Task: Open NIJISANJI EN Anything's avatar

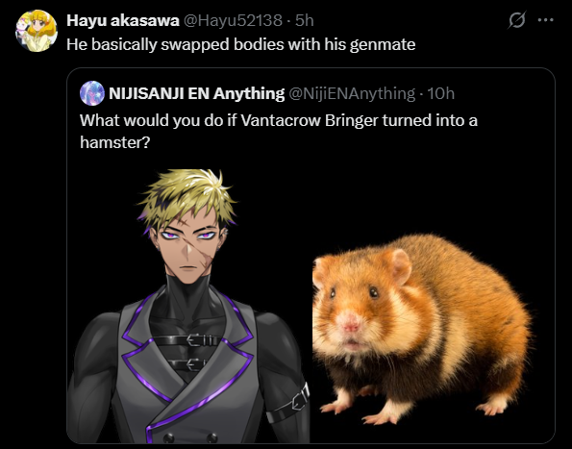Action: coord(92,93)
